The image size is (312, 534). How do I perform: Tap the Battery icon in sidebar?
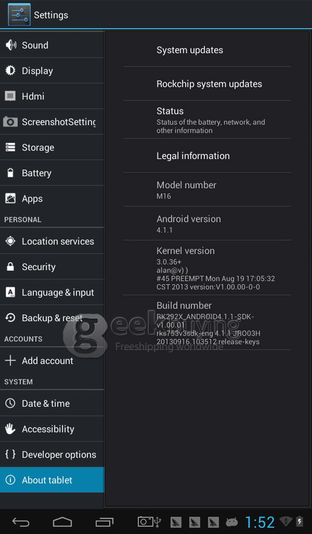pos(11,173)
